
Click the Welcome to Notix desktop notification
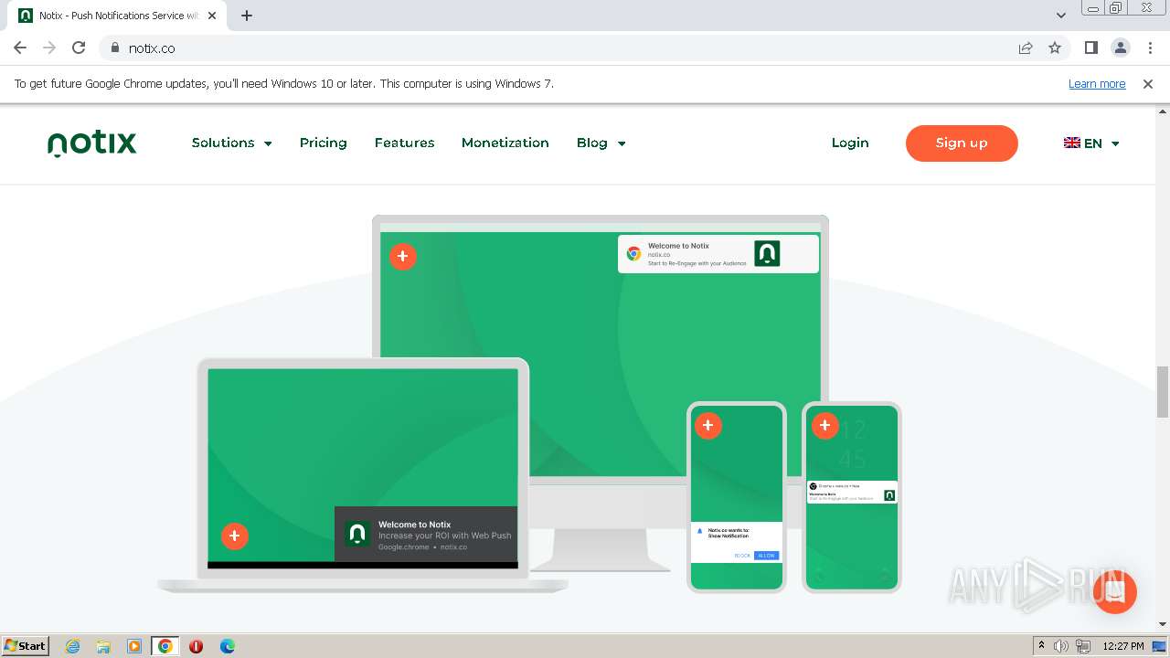(718, 254)
